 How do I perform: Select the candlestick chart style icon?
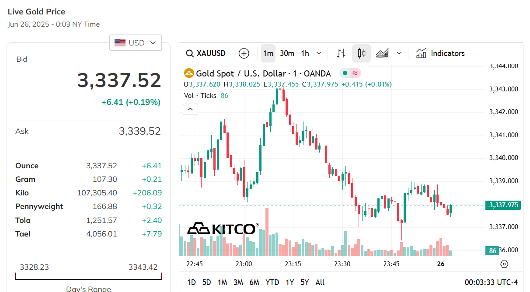(362, 53)
